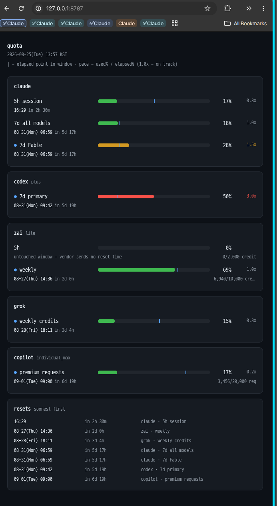Click the site info icon in address bar
This screenshot has height=506, width=277.
click(x=38, y=8)
